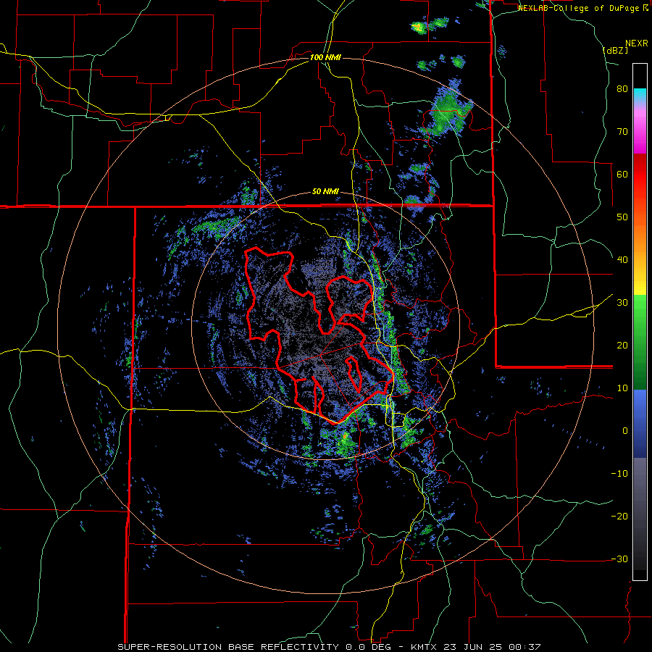The image size is (652, 652).
Task: Click the 0 value on the scale
Action: [625, 431]
